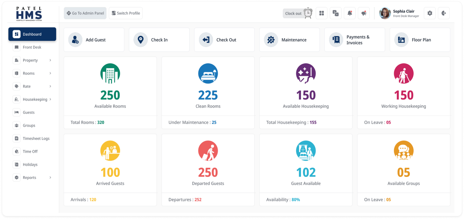Select Timesheet Logs in sidebar
Viewport: 464px width, 219px height.
[36, 139]
